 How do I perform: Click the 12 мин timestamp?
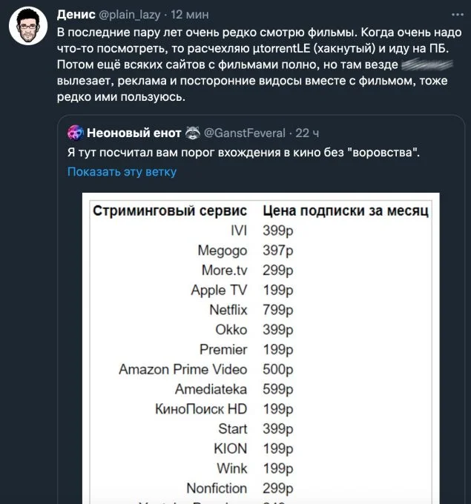click(189, 15)
